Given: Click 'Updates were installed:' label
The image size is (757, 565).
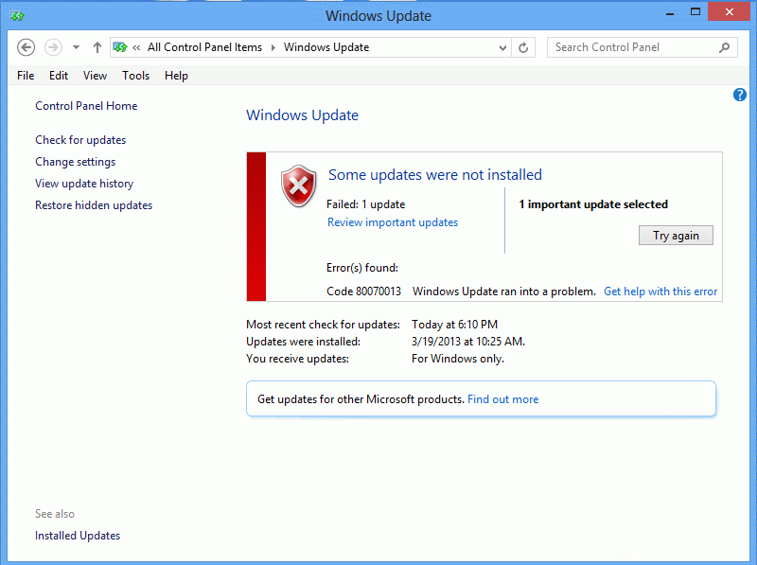Looking at the screenshot, I should (x=303, y=342).
